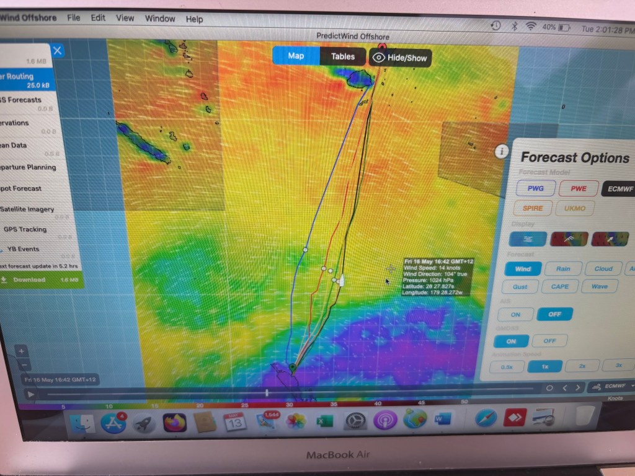Show the Gust forecast layer

[520, 287]
